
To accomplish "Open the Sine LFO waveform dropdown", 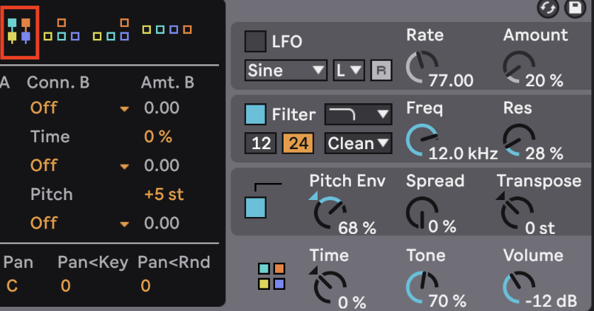I will pos(286,70).
